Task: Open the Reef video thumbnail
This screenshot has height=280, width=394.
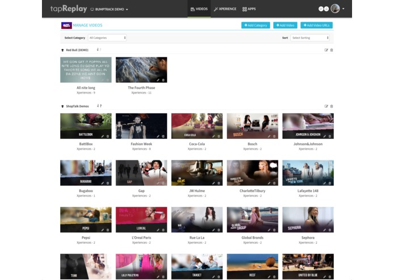Action: click(x=252, y=266)
